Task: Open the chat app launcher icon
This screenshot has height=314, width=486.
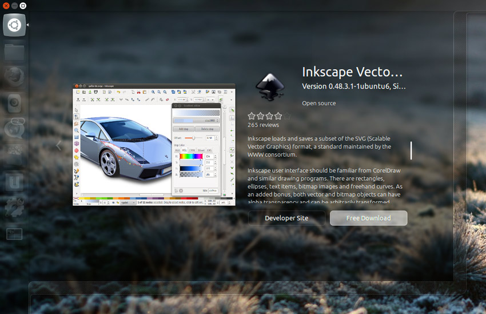Action: 14,128
